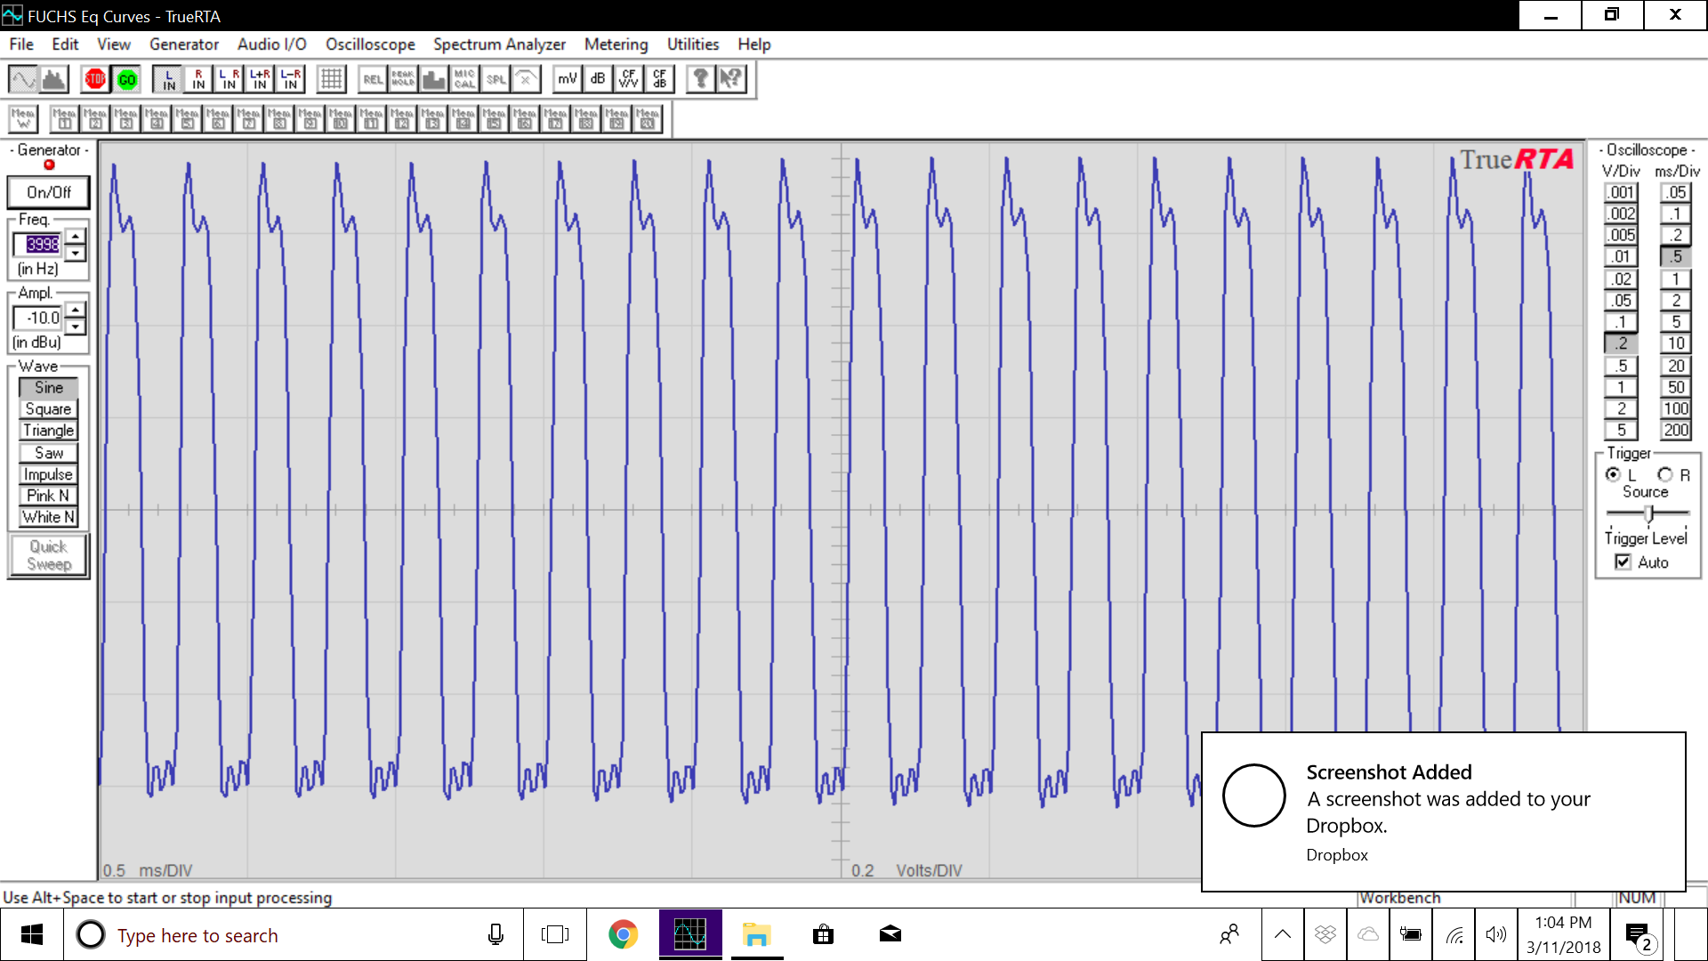Decrease amplitude with the down arrow
Image resolution: width=1708 pixels, height=961 pixels.
(77, 327)
